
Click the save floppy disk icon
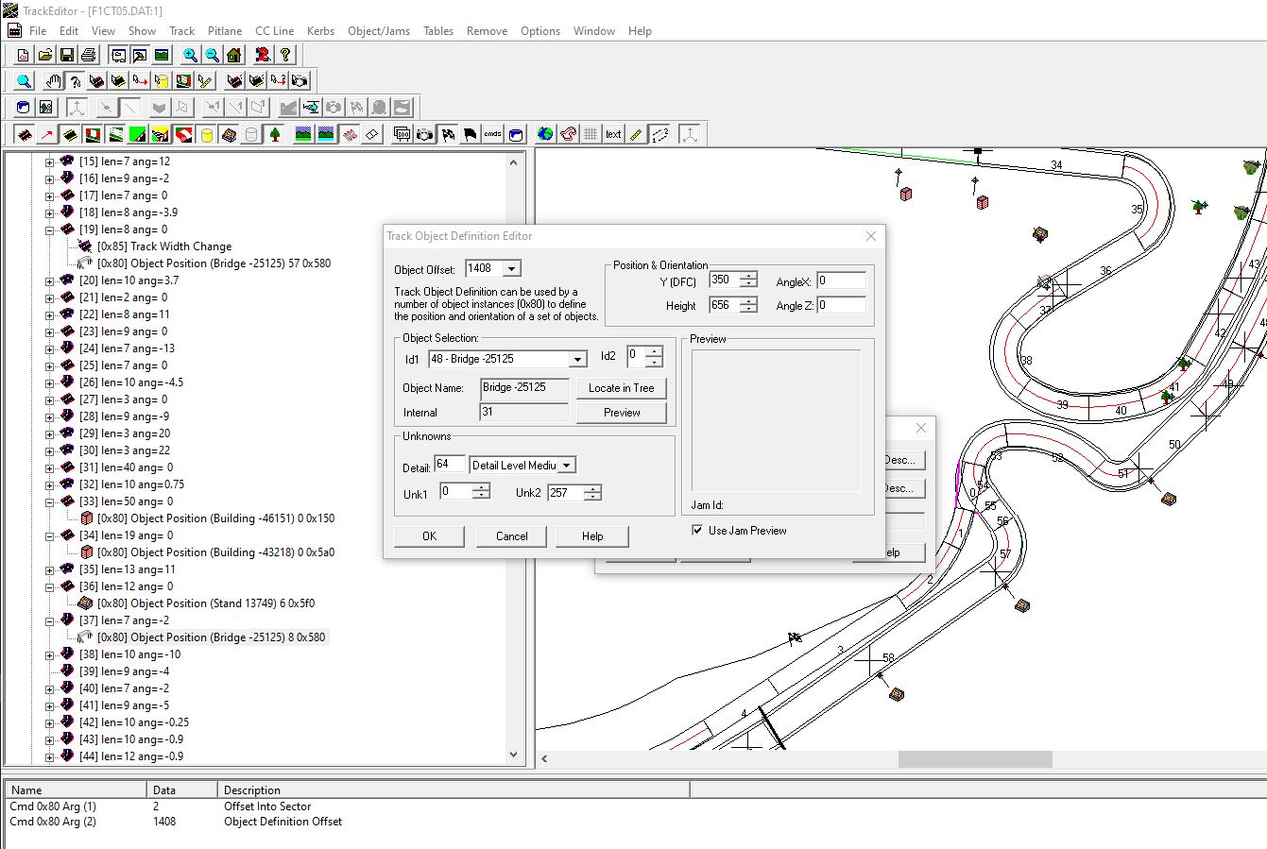(67, 55)
